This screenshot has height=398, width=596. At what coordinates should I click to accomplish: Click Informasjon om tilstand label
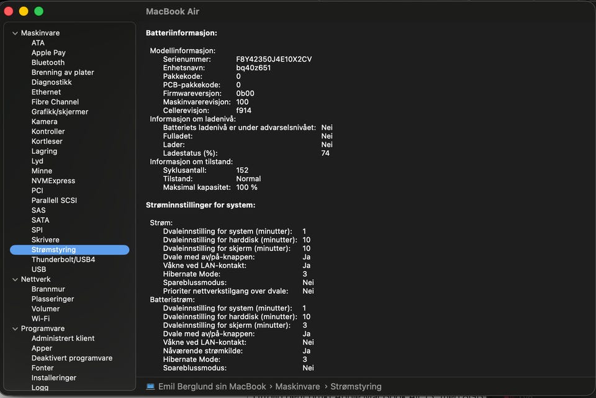[x=191, y=162]
